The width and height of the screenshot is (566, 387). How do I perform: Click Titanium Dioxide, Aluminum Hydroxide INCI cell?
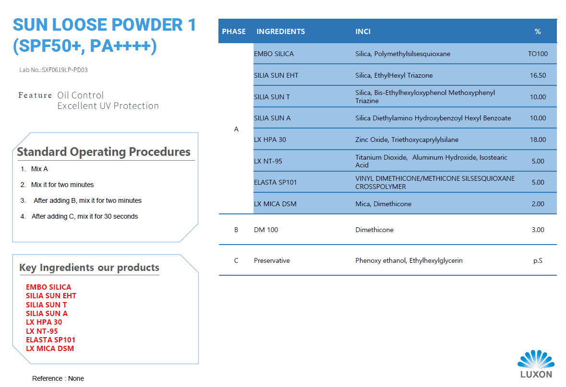point(431,161)
